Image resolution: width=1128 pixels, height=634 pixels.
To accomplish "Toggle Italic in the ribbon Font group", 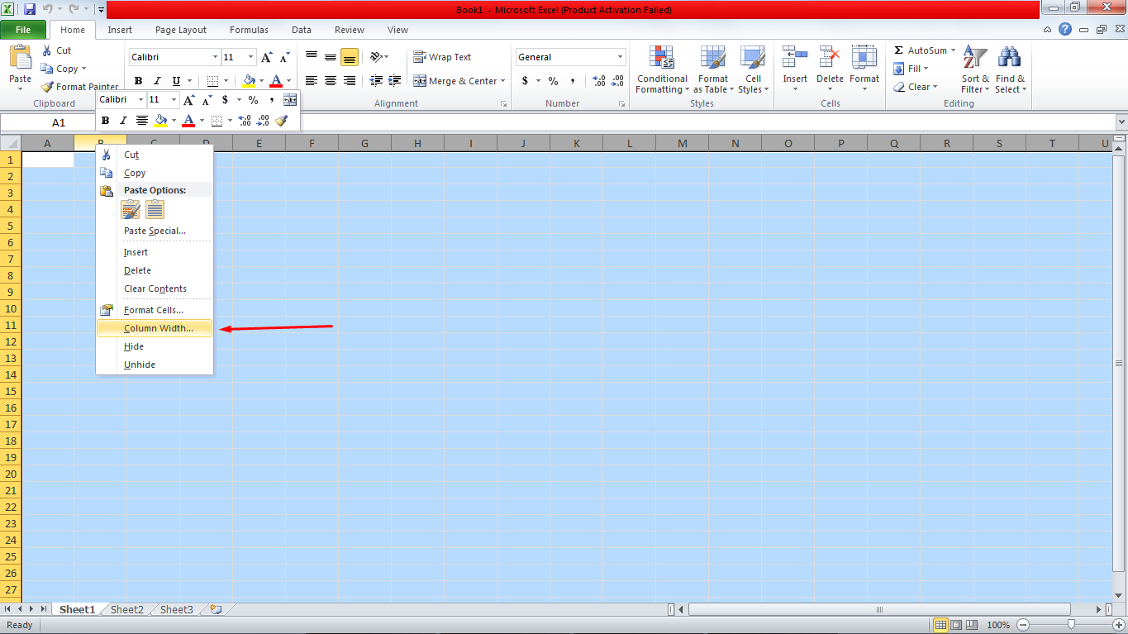I will 157,81.
